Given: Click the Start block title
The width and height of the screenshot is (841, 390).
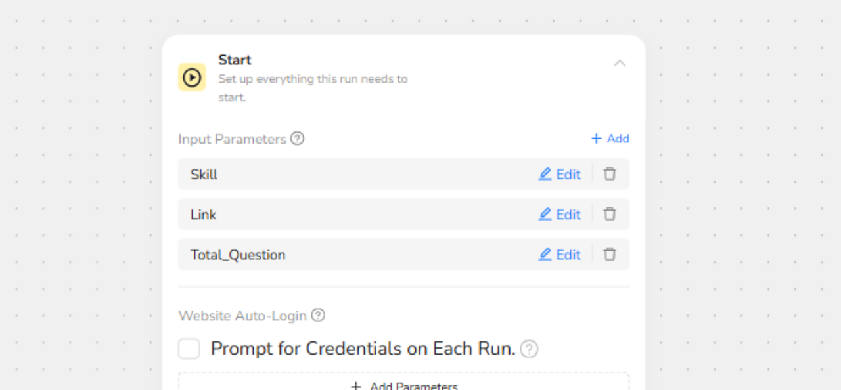Looking at the screenshot, I should point(235,60).
